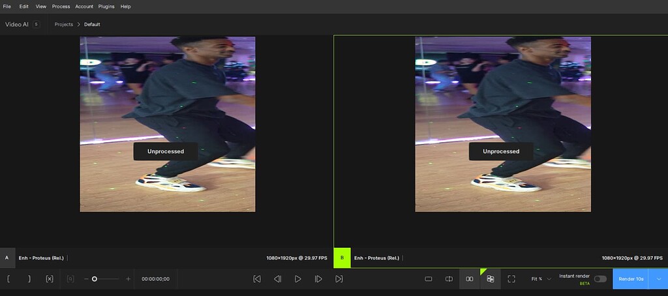Image resolution: width=668 pixels, height=296 pixels.
Task: Jump to the last frame
Action: [339, 279]
